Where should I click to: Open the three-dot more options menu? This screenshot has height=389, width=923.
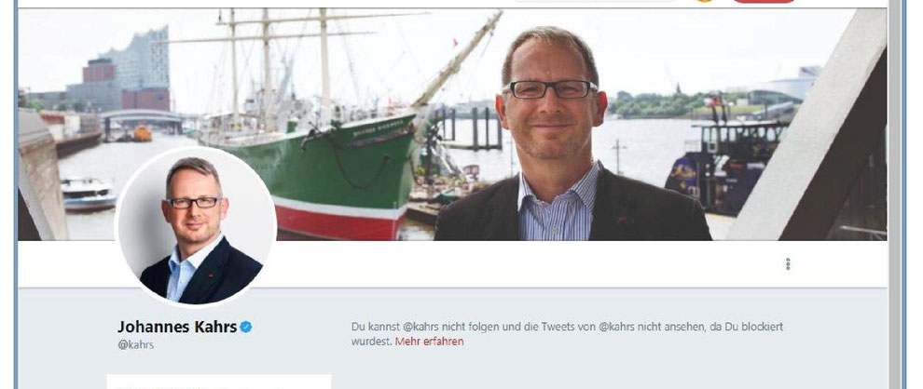tap(788, 264)
